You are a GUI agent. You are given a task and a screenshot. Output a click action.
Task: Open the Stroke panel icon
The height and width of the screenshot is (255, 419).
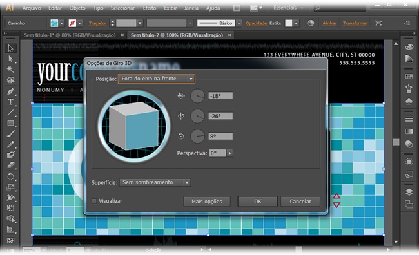pyautogui.click(x=409, y=119)
